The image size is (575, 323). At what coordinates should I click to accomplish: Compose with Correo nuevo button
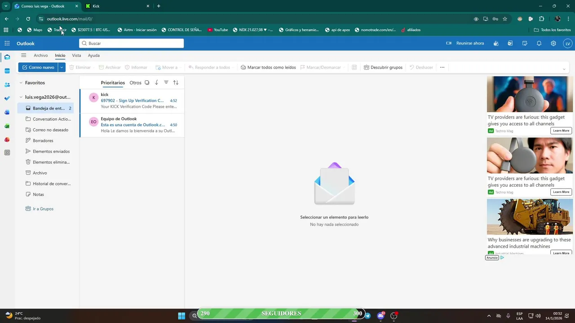(x=38, y=67)
